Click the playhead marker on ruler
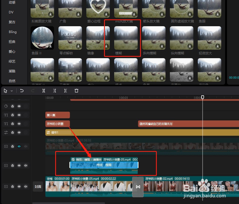 [x=203, y=97]
